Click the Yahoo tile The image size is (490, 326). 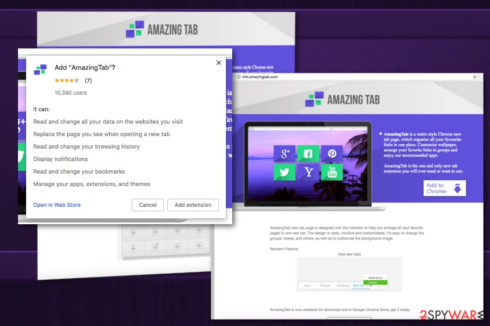pyautogui.click(x=308, y=172)
